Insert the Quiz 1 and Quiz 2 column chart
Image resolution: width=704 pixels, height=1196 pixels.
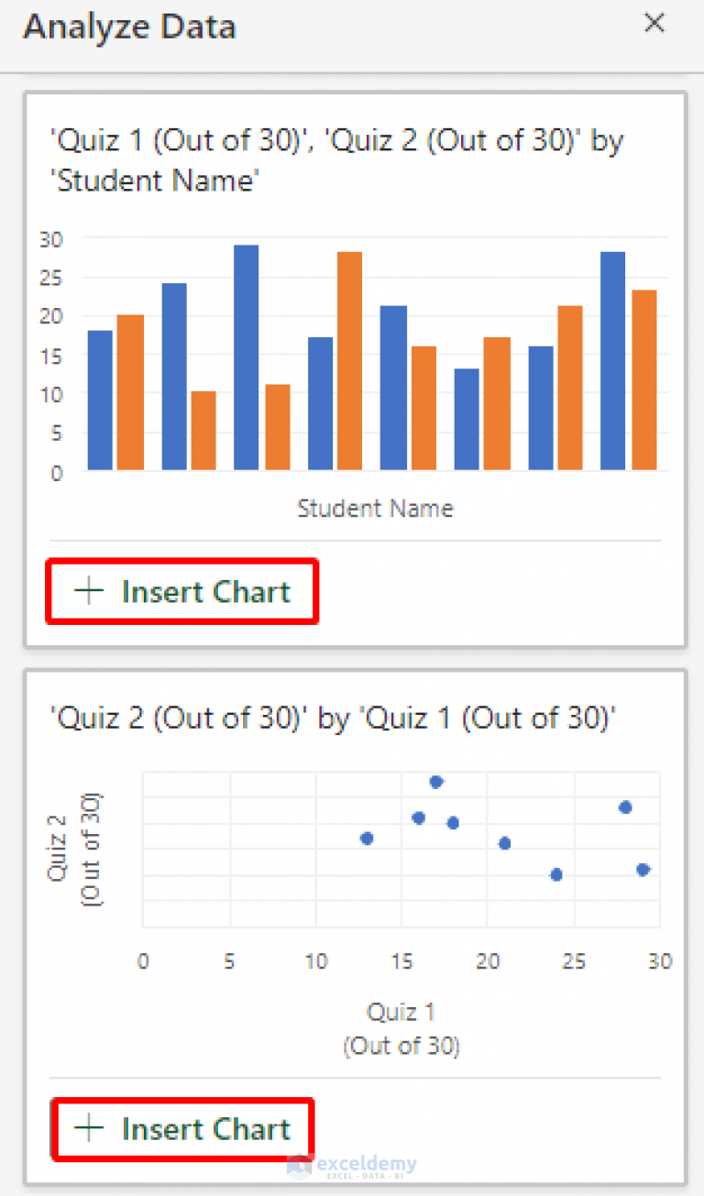click(x=181, y=590)
